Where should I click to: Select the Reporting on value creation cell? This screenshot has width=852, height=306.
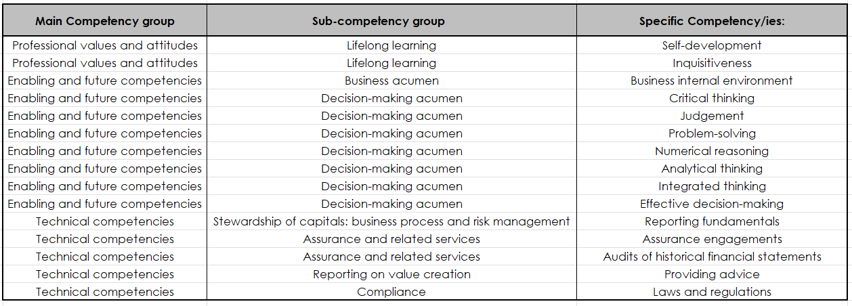click(391, 274)
